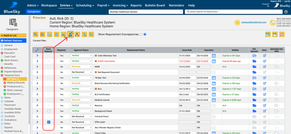Click the Back to List button
Viewport: 291px width, 134px height.
pyautogui.click(x=13, y=35)
